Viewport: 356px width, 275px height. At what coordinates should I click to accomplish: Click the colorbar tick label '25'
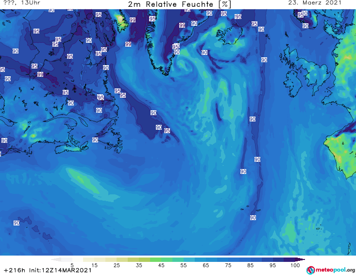point(117,265)
